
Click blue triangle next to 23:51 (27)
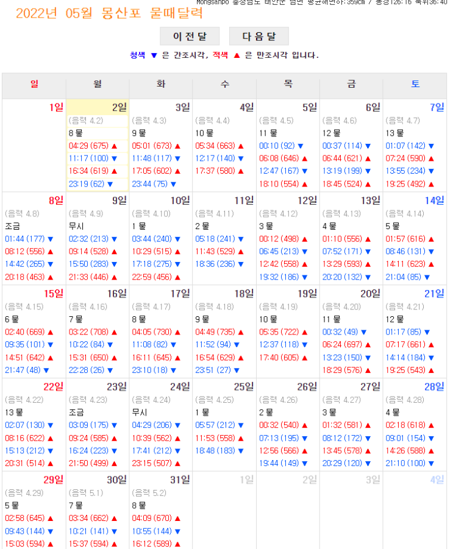237,370
